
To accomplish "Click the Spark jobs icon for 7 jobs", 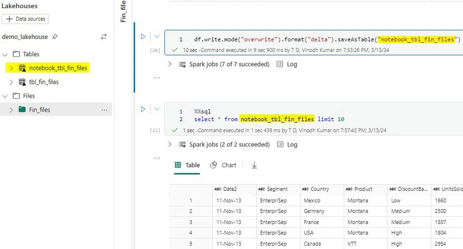I will coord(182,64).
